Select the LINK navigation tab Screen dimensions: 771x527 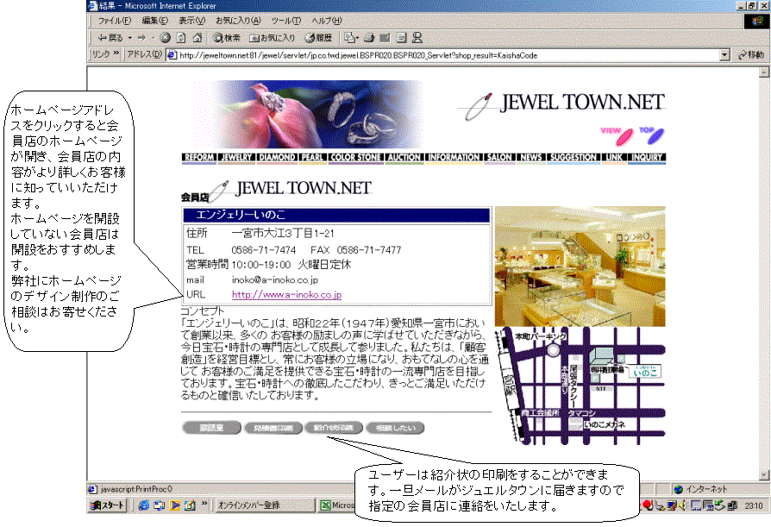[614, 157]
